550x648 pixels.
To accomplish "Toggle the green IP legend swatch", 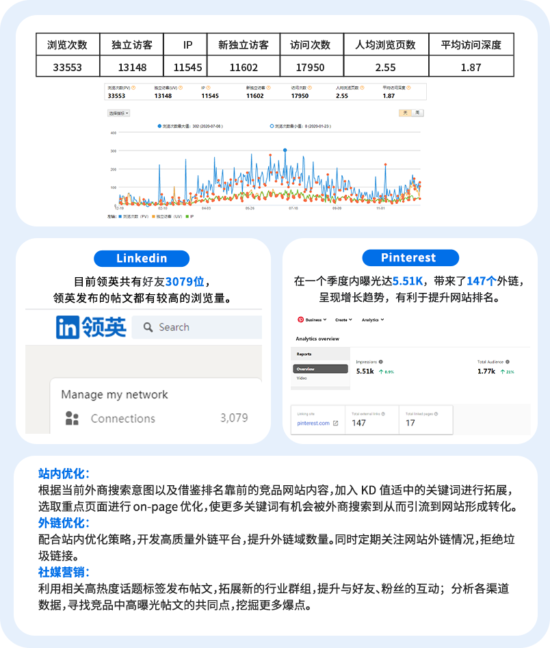I will point(187,216).
